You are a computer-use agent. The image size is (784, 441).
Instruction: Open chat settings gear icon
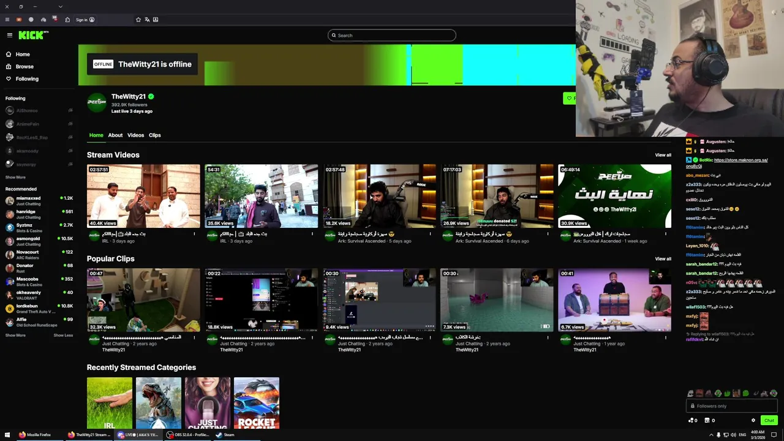753,420
